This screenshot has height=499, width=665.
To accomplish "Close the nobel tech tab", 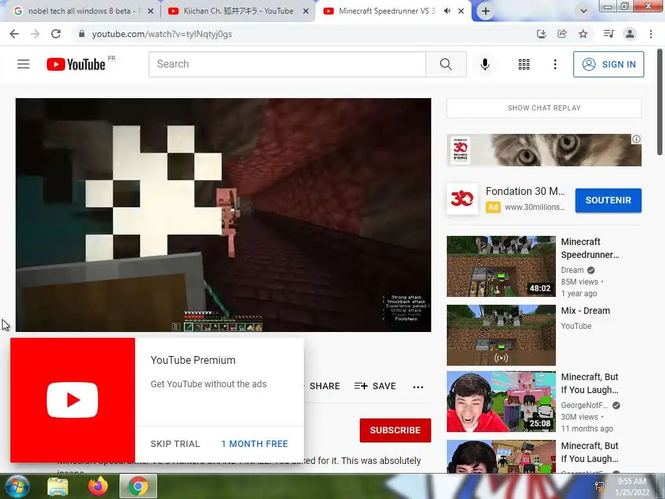I will point(151,12).
